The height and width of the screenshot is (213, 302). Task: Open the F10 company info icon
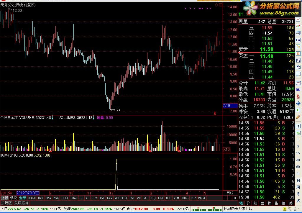(298, 40)
